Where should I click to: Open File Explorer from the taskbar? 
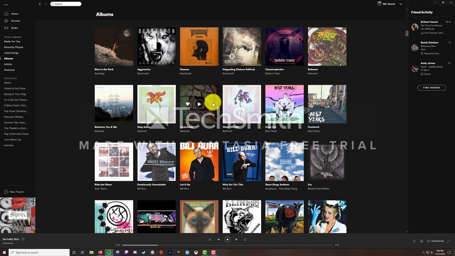click(x=91, y=252)
